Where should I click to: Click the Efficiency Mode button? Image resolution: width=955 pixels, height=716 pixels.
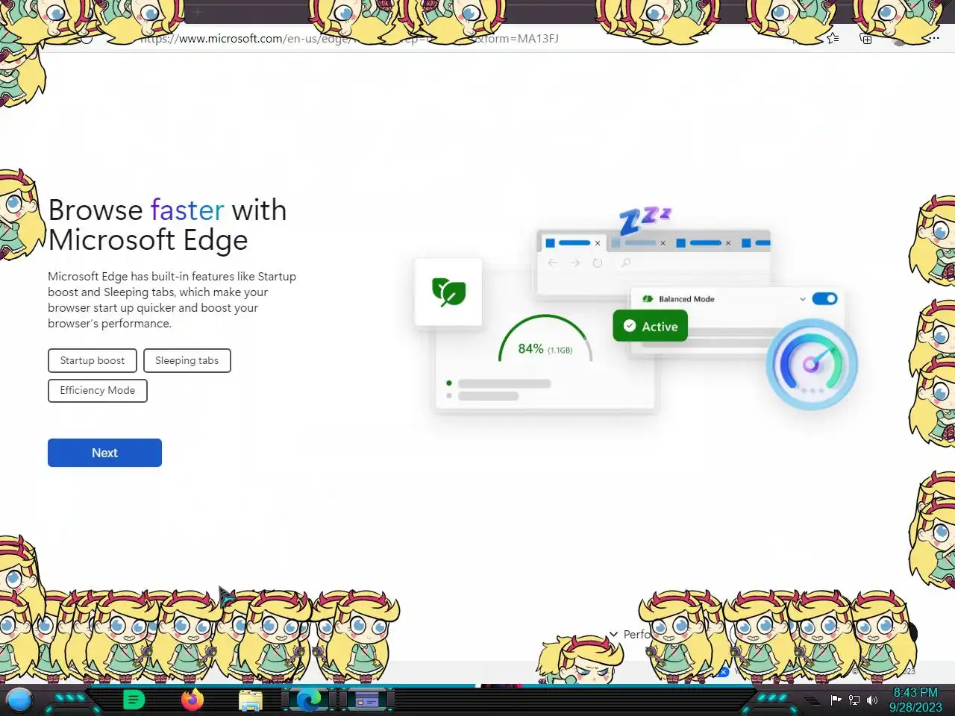coord(98,390)
